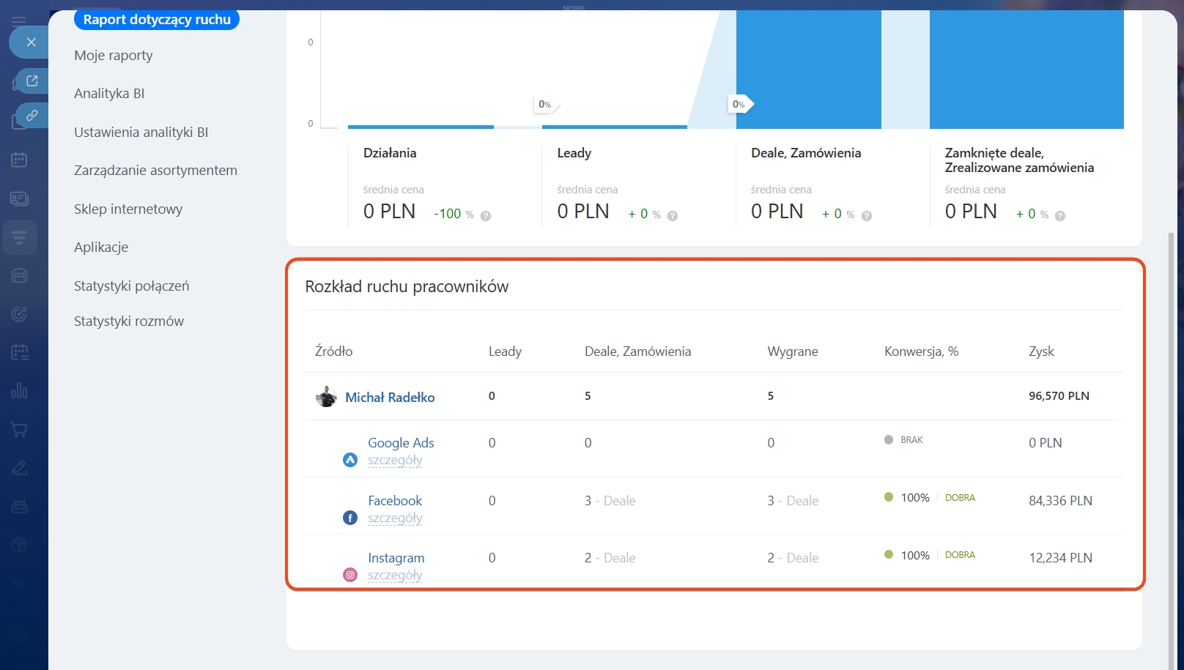Close the slider panel with X button
This screenshot has width=1184, height=670.
coord(31,42)
